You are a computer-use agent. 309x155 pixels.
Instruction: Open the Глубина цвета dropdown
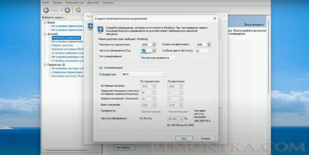click(203, 51)
